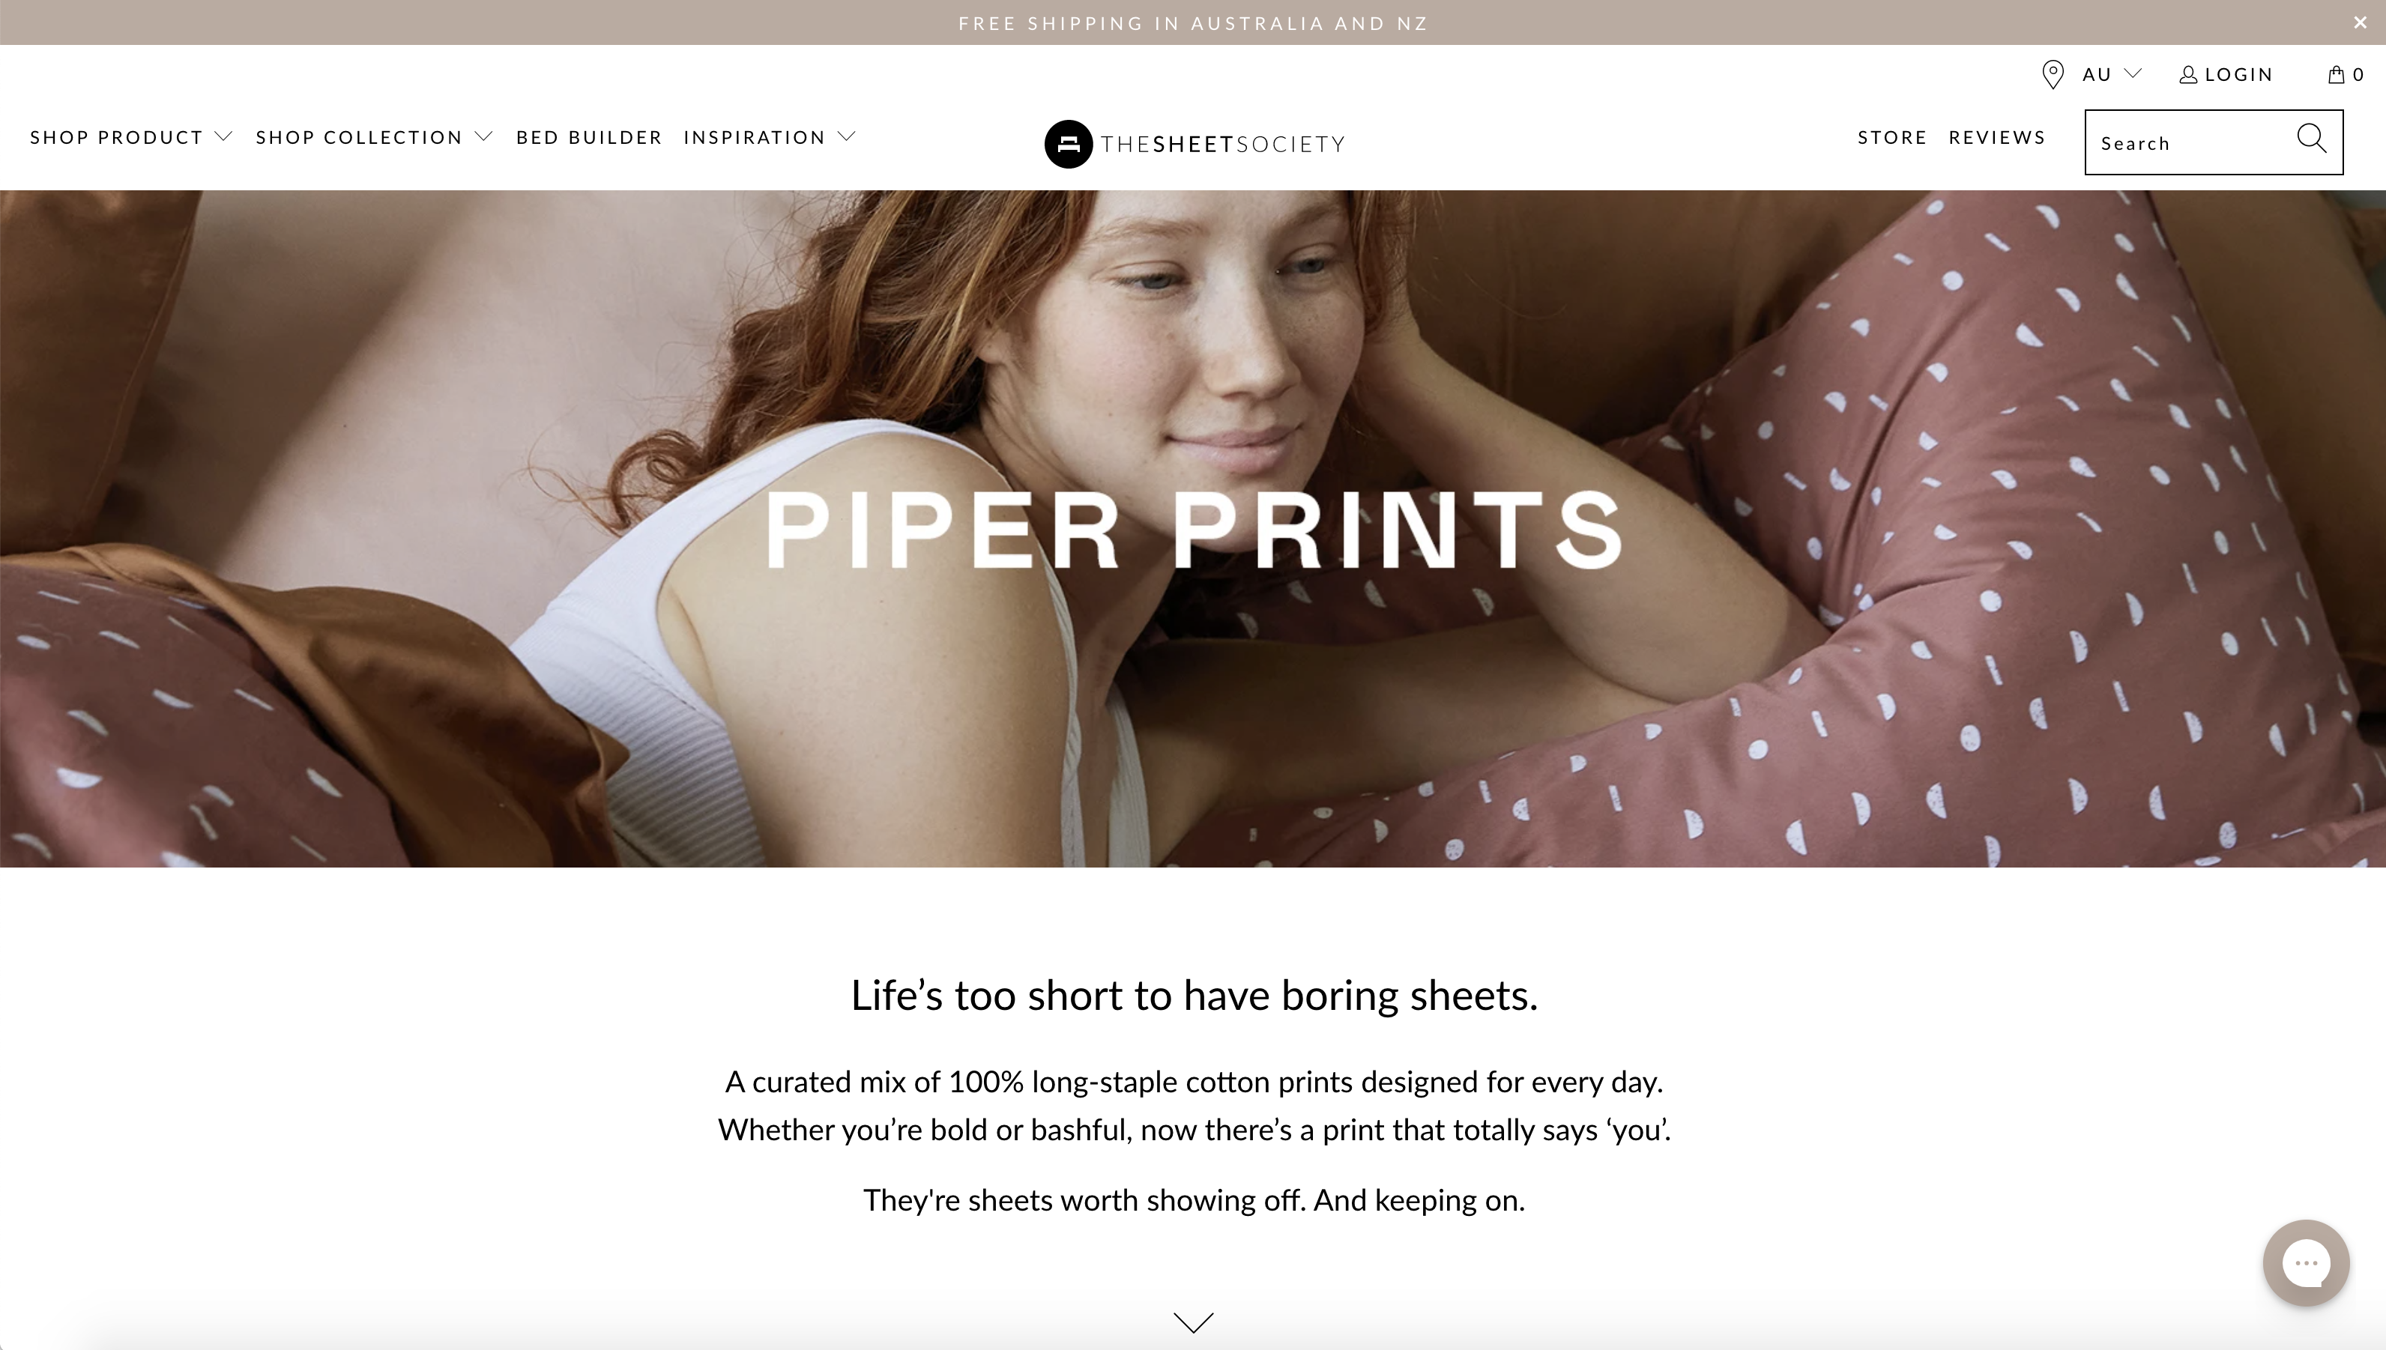Click the user account login icon
The height and width of the screenshot is (1350, 2386).
click(2187, 74)
